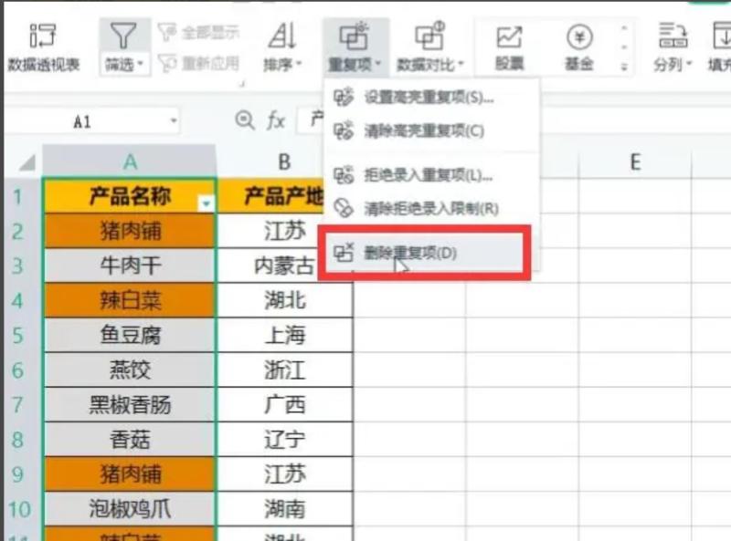Screen dimensions: 731x541
Task: Select row 2 header
Action: point(17,231)
